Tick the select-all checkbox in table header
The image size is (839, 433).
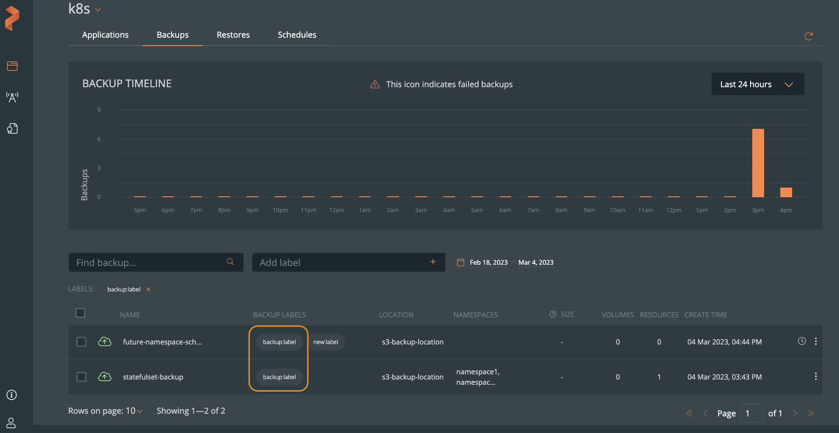tap(81, 313)
